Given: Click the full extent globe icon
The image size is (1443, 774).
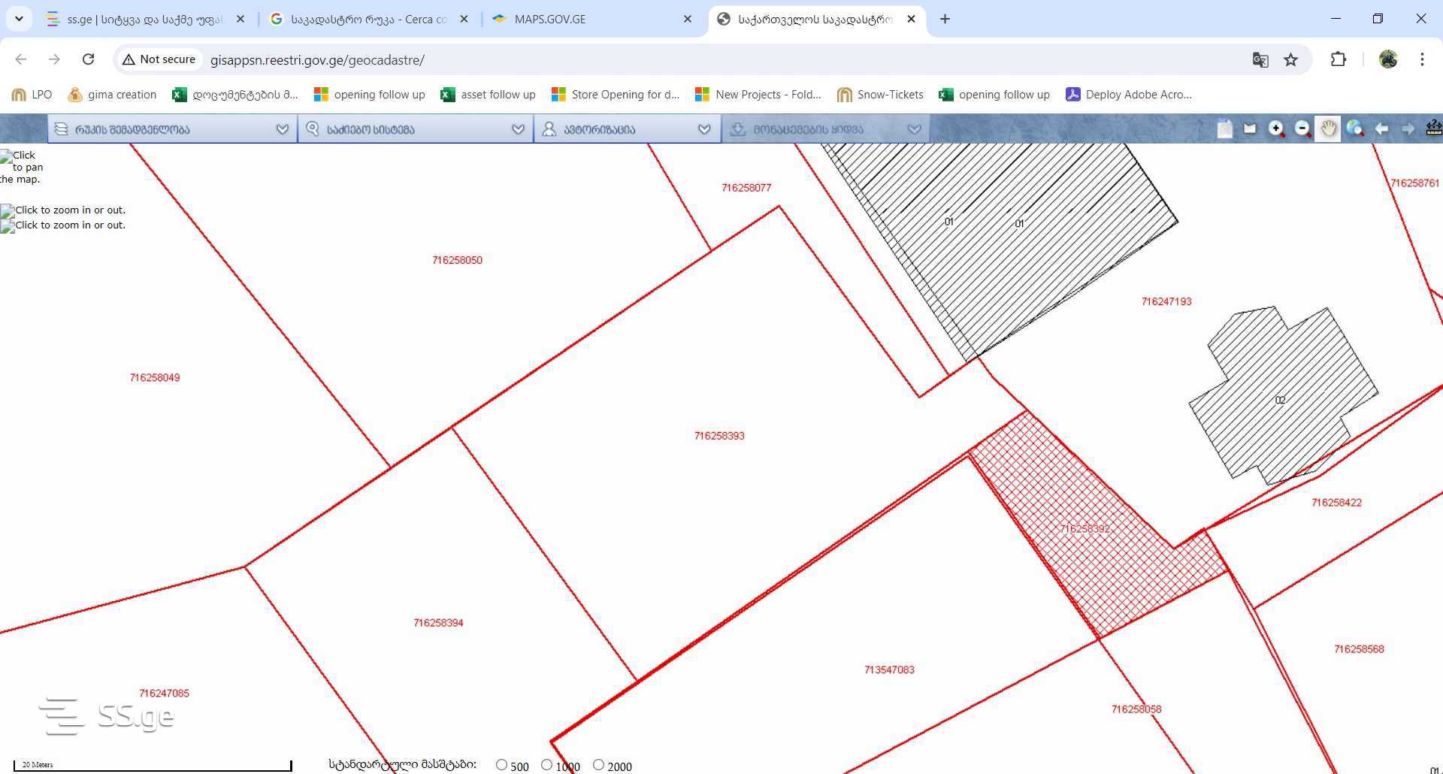Looking at the screenshot, I should coord(1355,129).
